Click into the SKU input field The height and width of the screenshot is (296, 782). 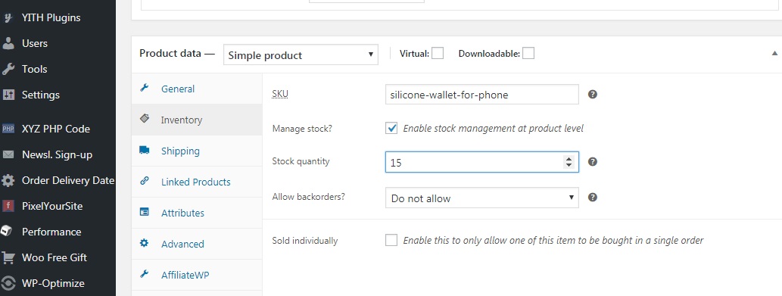481,95
